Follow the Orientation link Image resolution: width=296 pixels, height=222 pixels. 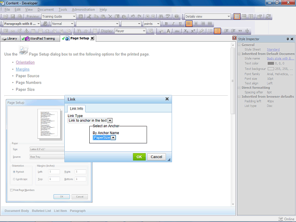point(25,62)
